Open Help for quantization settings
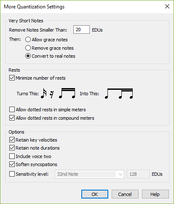174x204 pixels. coord(155,194)
